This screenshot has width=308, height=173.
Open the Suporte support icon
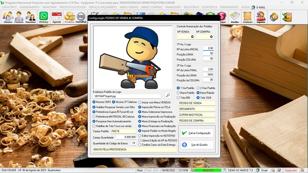pos(261,17)
